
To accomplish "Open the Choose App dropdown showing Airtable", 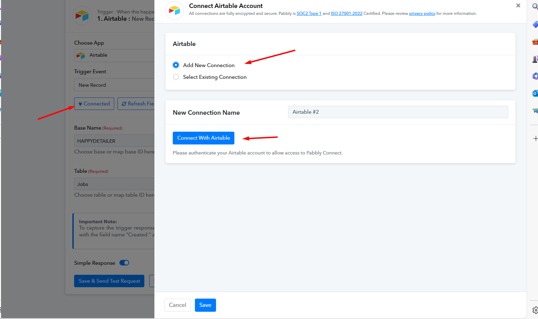I will pyautogui.click(x=114, y=55).
